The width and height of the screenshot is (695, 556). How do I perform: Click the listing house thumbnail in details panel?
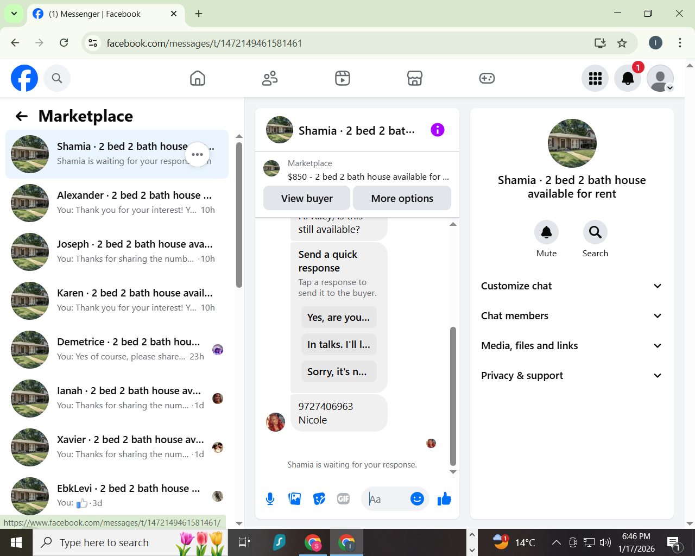pos(572,143)
